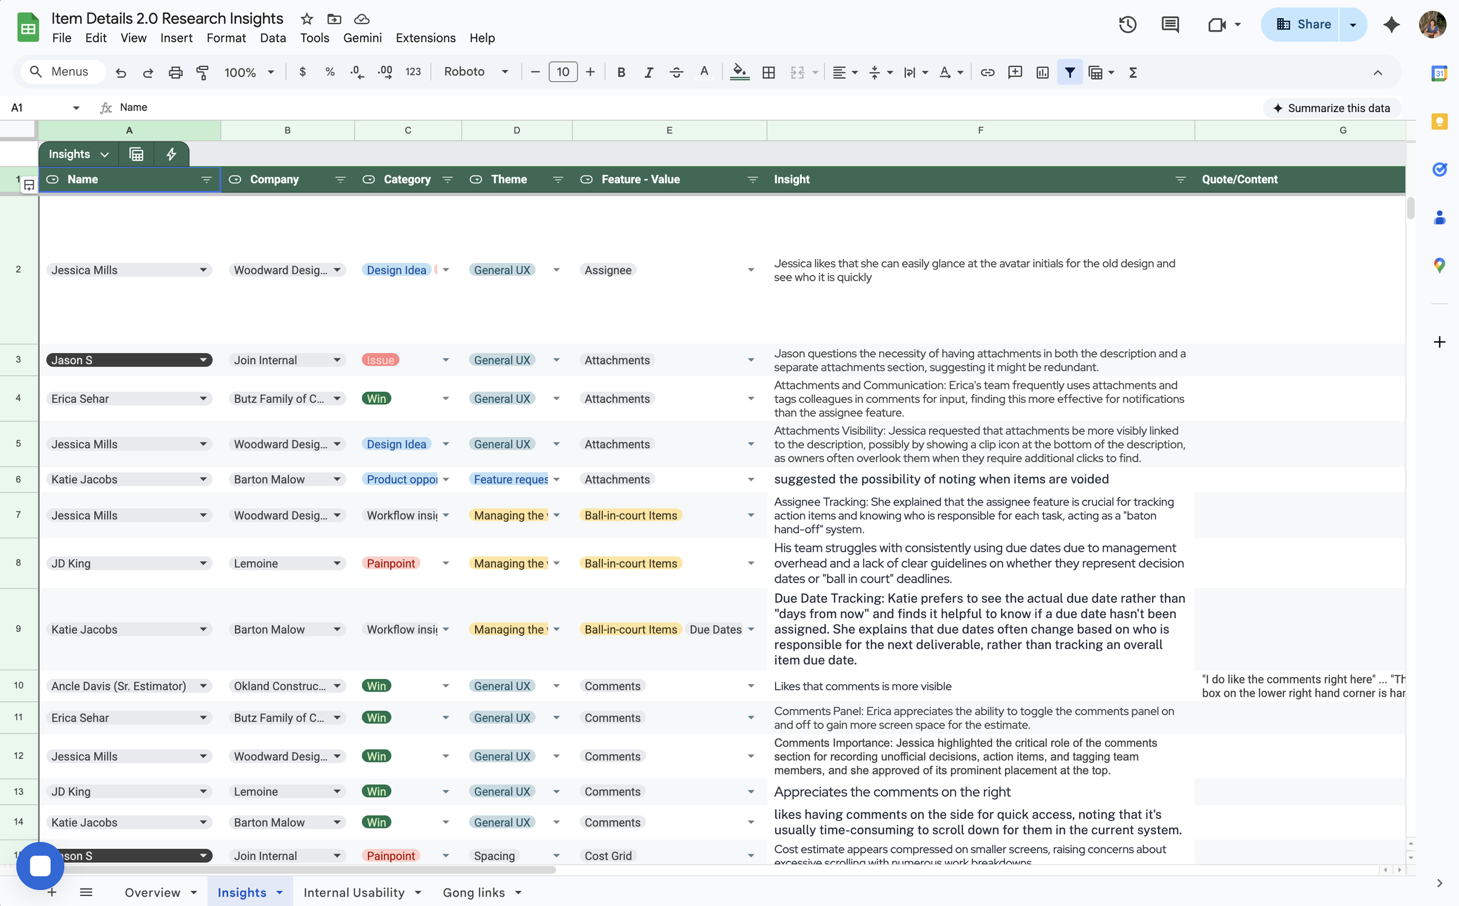Open the Data menu
Image resolution: width=1459 pixels, height=906 pixels.
click(273, 38)
